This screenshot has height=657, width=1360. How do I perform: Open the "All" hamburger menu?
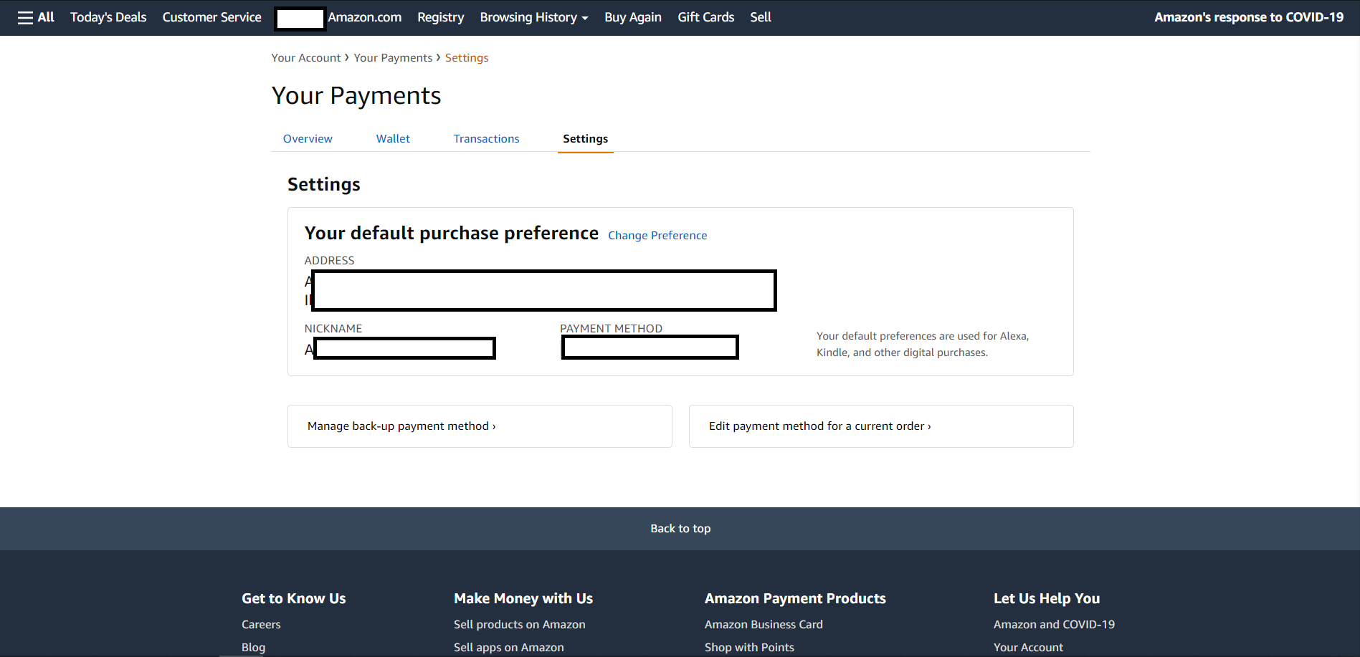click(35, 16)
